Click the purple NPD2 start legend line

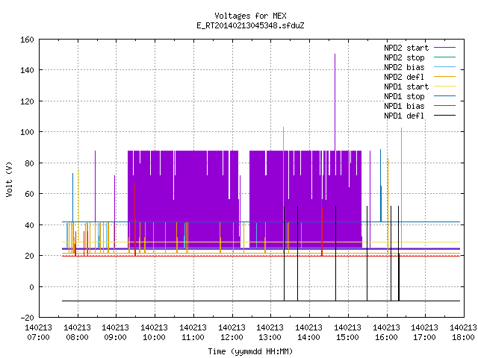pyautogui.click(x=445, y=48)
